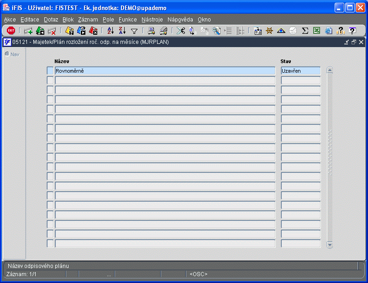Screen dimensions: 368x283
Task: Open the Funkce menu
Action: tap(128, 20)
